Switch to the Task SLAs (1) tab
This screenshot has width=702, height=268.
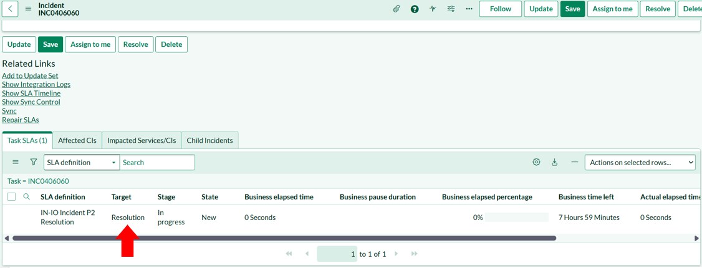coord(27,140)
